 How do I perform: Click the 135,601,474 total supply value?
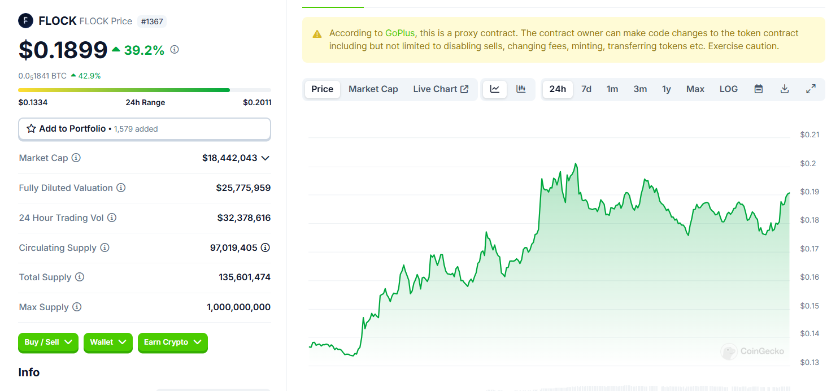[x=245, y=277]
